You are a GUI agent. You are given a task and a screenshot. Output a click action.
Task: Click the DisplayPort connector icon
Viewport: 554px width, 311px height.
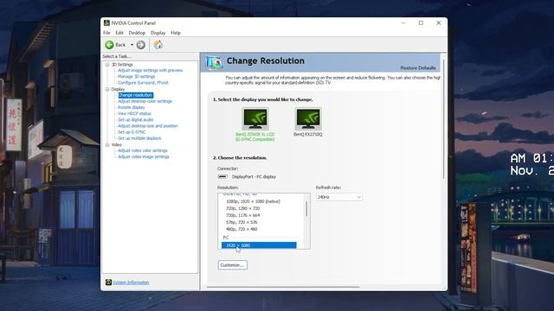click(222, 176)
